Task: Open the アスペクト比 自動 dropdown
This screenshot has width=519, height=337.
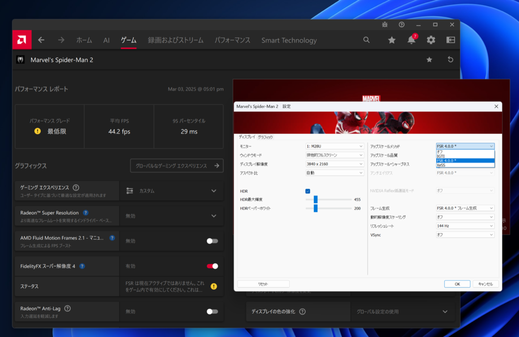Action: [335, 173]
